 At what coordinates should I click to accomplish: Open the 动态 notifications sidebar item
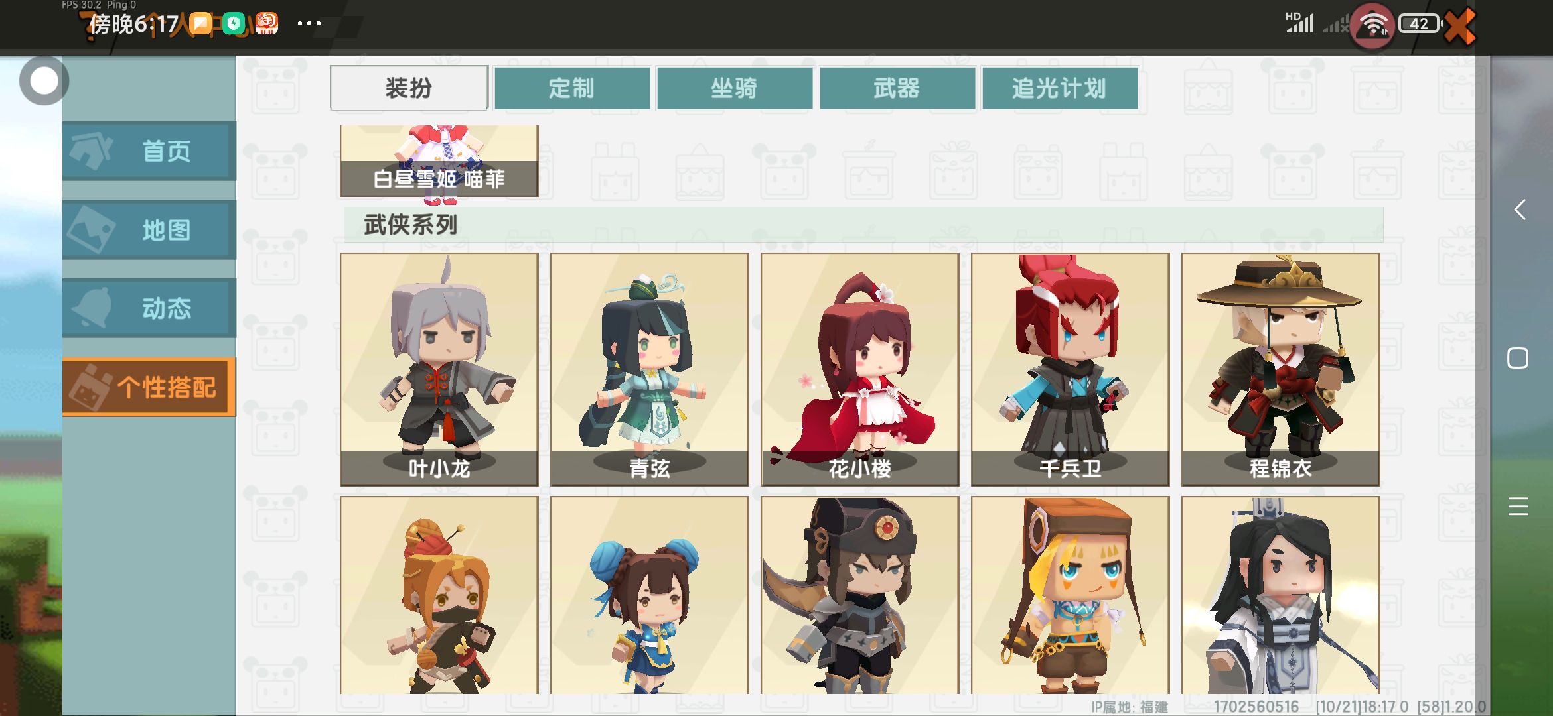(x=149, y=308)
